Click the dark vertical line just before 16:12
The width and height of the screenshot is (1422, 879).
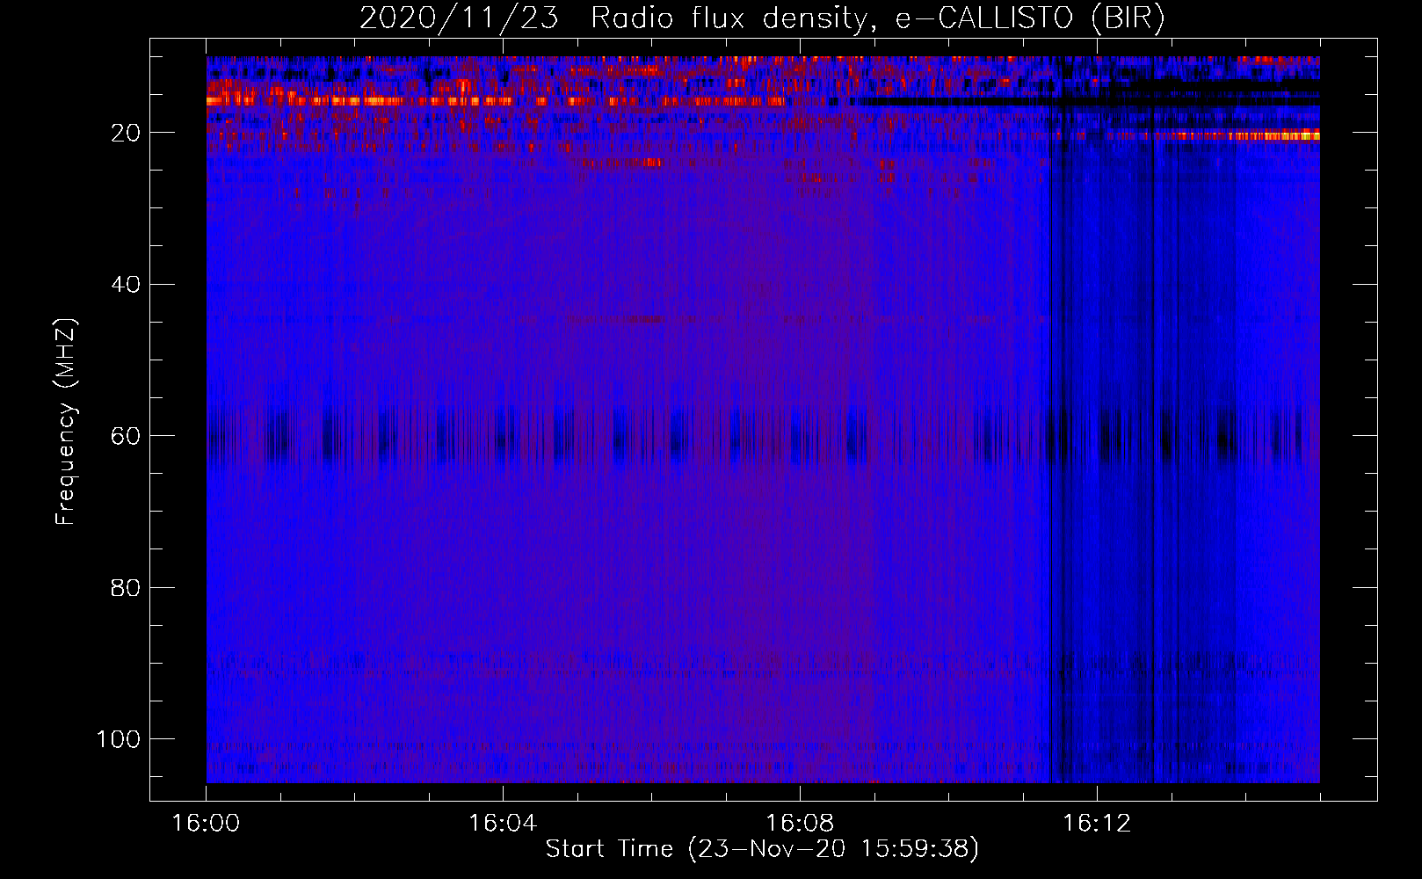1050,419
